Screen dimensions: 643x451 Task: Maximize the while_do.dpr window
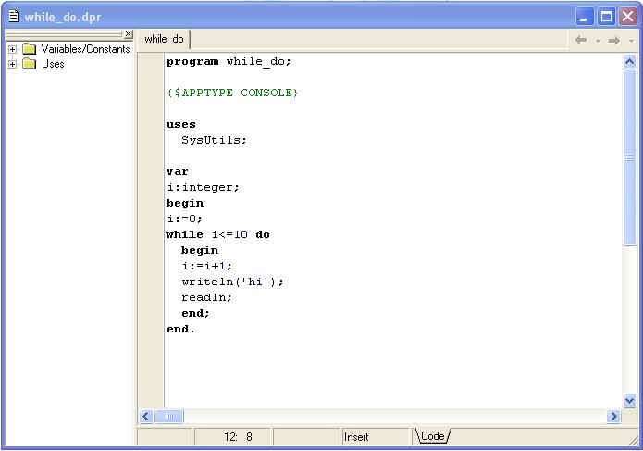coord(606,17)
